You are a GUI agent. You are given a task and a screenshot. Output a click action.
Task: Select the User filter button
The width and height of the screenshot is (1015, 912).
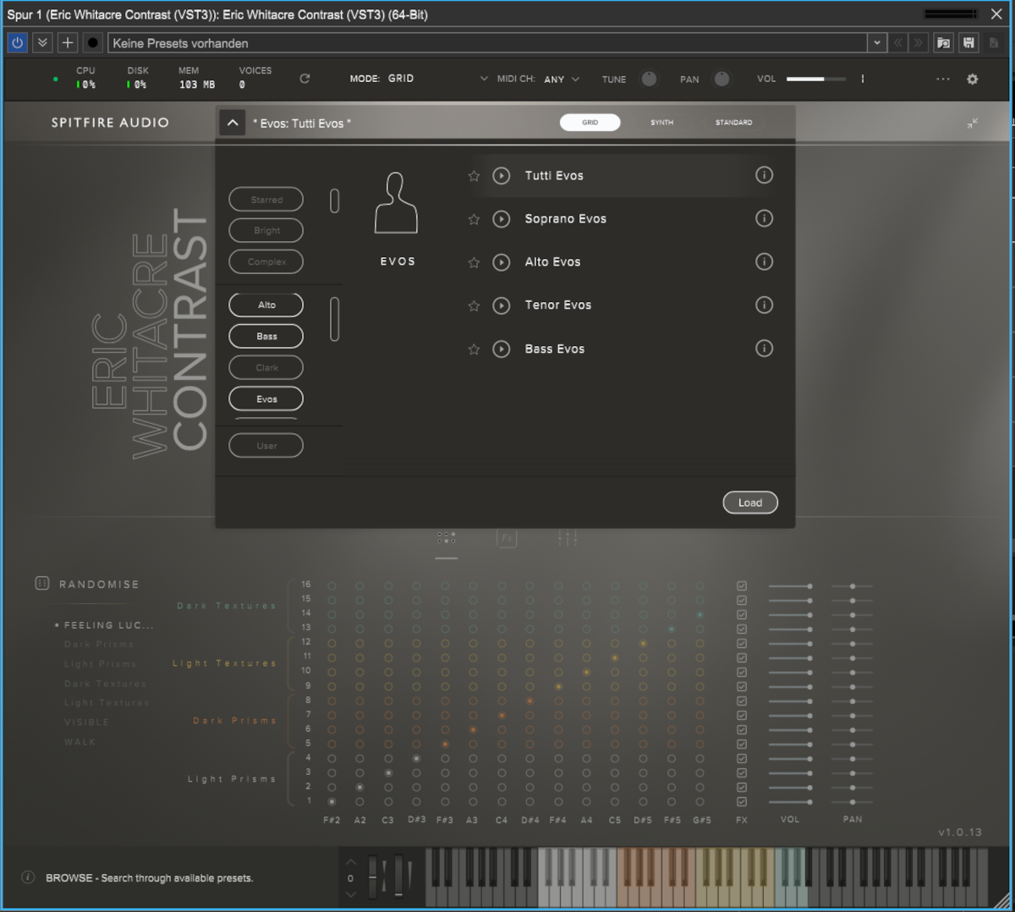coord(266,445)
